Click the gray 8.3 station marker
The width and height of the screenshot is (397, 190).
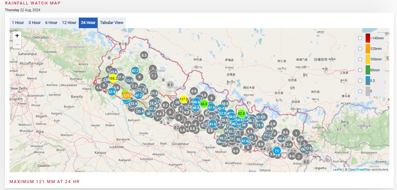point(144,55)
